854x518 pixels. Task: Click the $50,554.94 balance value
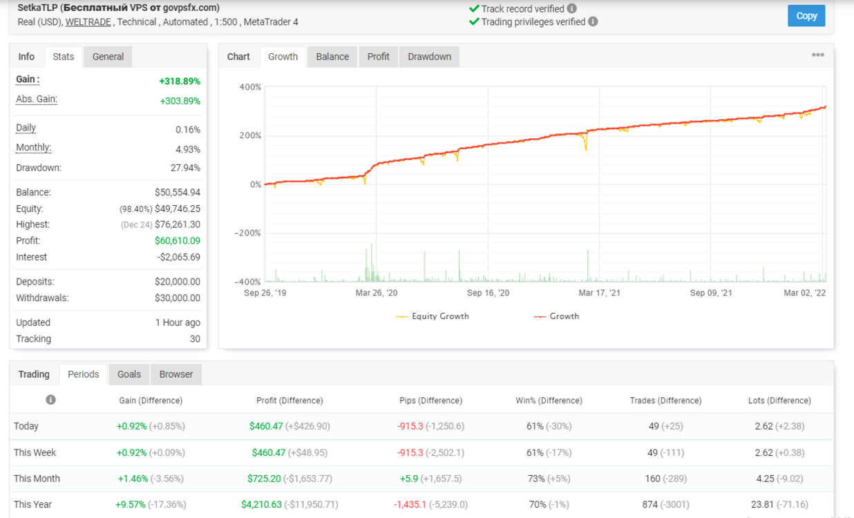[x=178, y=193]
